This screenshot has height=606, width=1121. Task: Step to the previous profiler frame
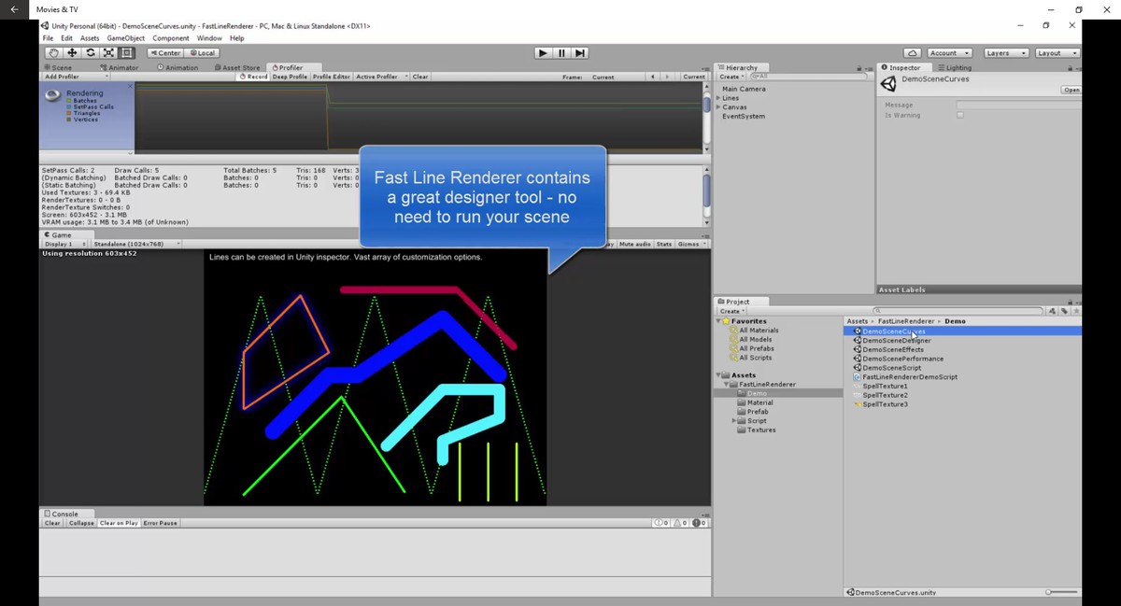[653, 77]
